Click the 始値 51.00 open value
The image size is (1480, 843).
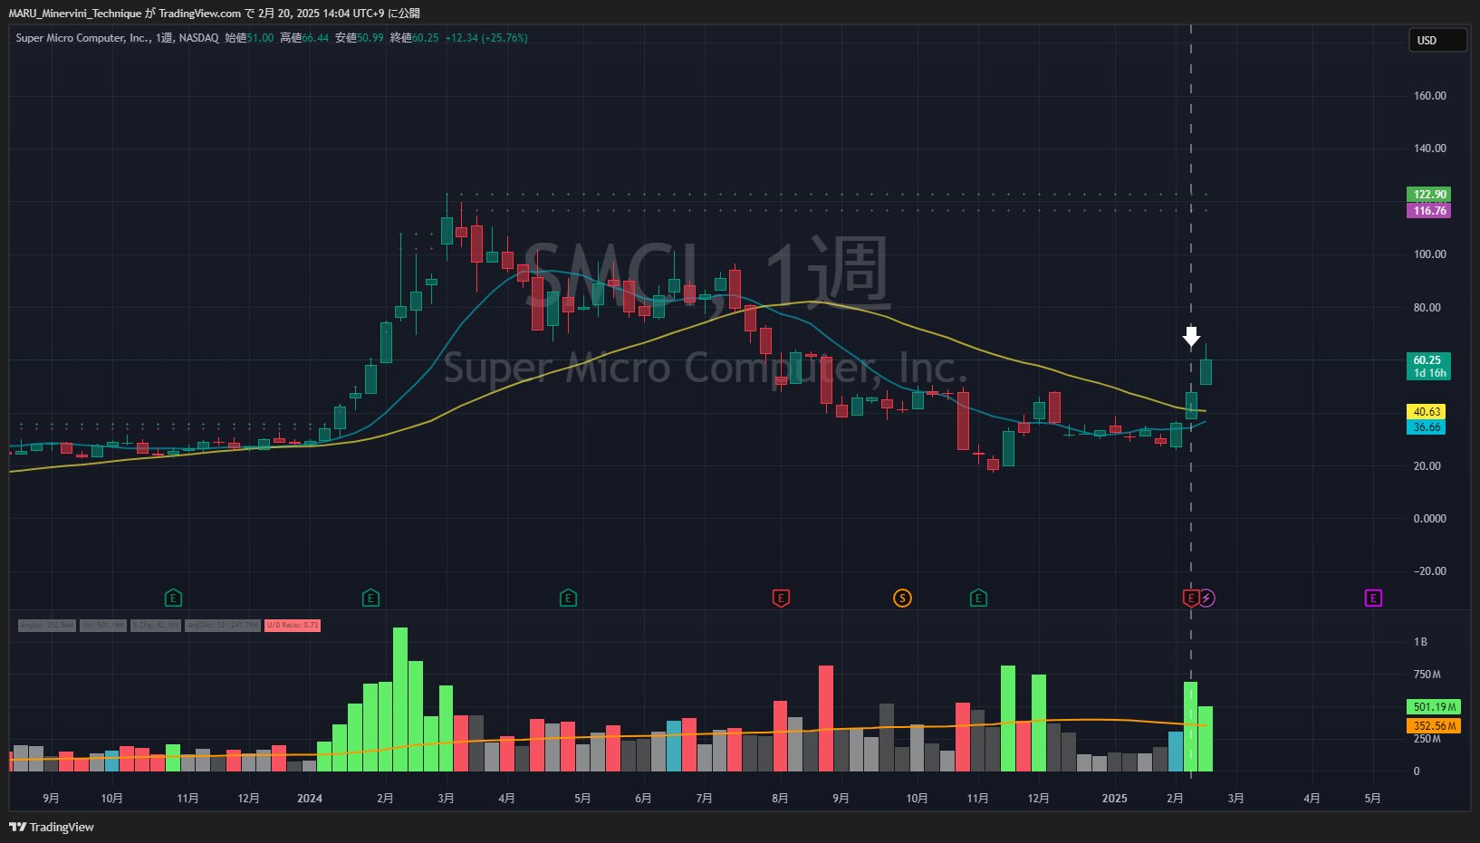click(249, 38)
